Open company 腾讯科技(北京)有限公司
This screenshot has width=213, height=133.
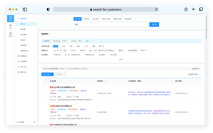[62, 106]
